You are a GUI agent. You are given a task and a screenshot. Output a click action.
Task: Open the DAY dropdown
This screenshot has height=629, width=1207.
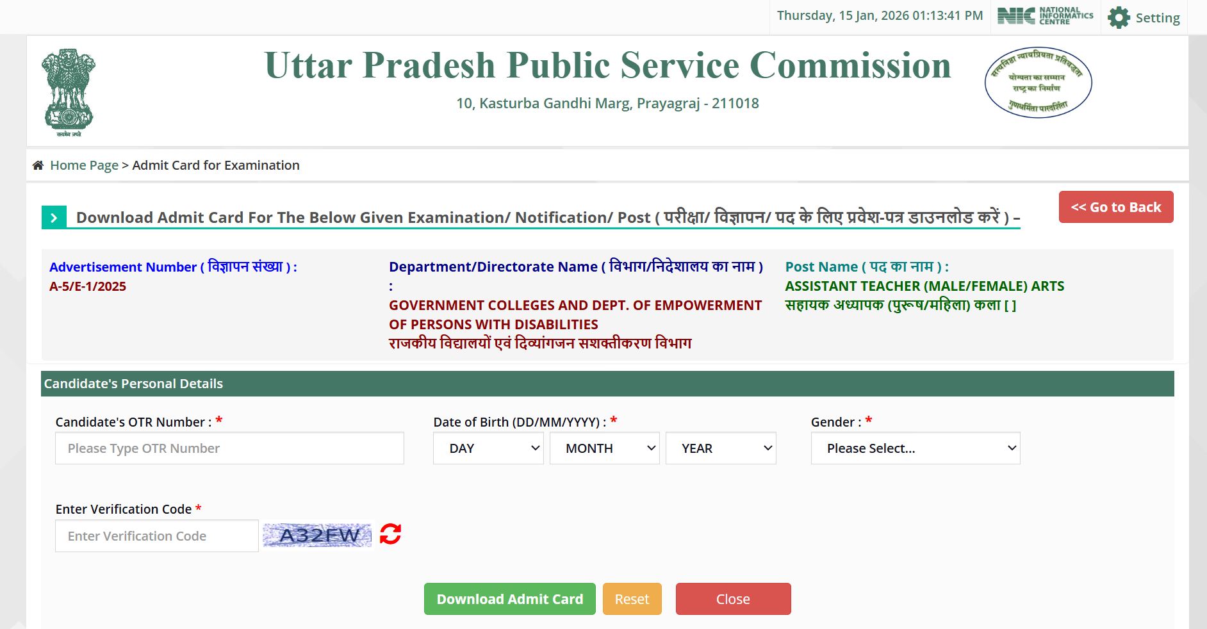488,448
